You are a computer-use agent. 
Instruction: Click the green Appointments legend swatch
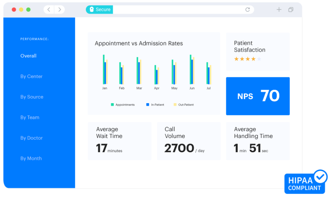112,105
